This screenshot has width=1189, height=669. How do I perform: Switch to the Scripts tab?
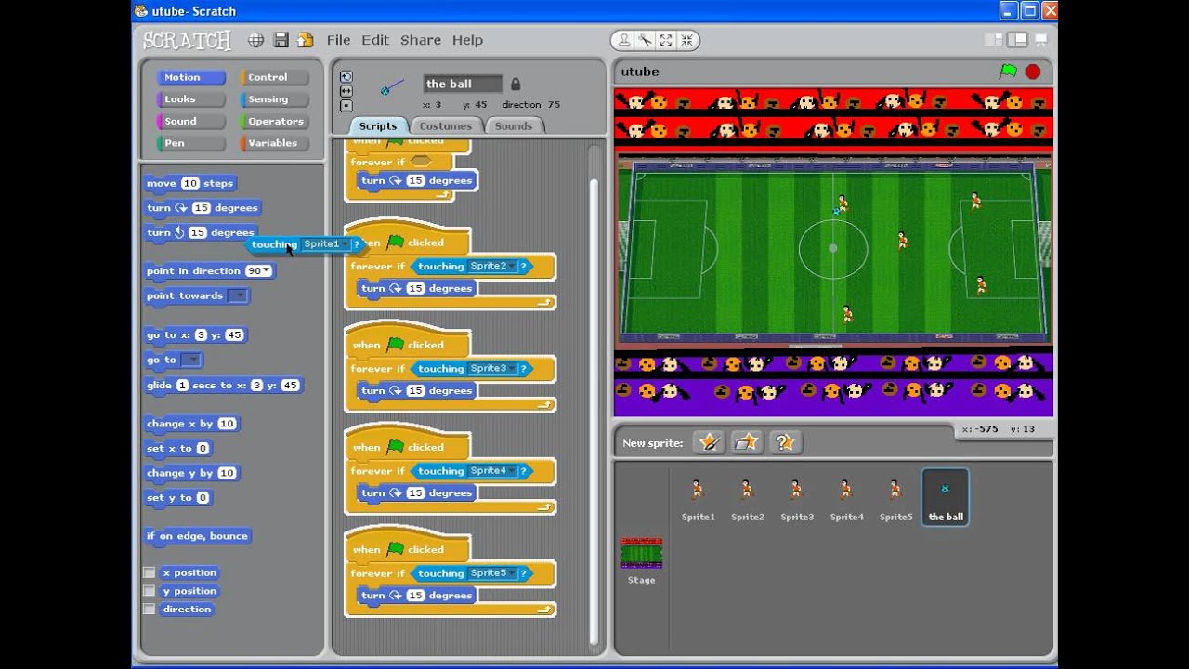click(378, 126)
